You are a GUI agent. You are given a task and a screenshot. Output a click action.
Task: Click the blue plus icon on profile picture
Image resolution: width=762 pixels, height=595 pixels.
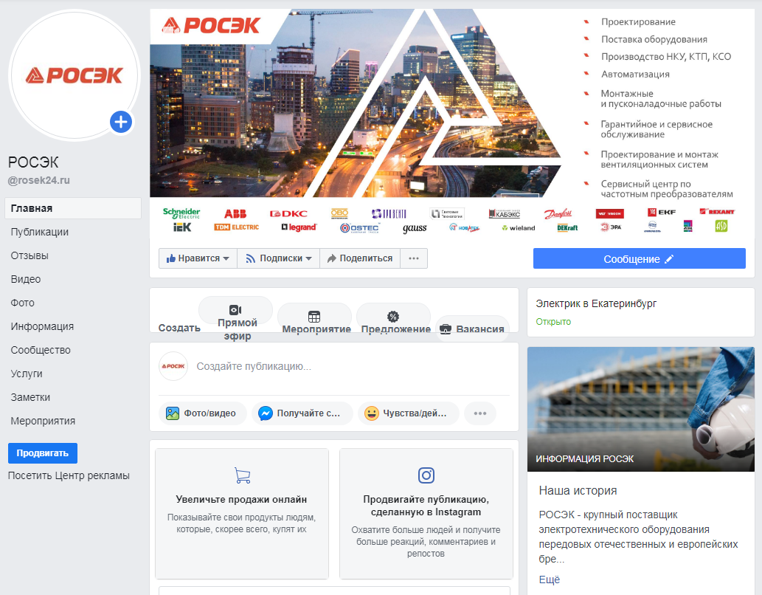(x=121, y=122)
